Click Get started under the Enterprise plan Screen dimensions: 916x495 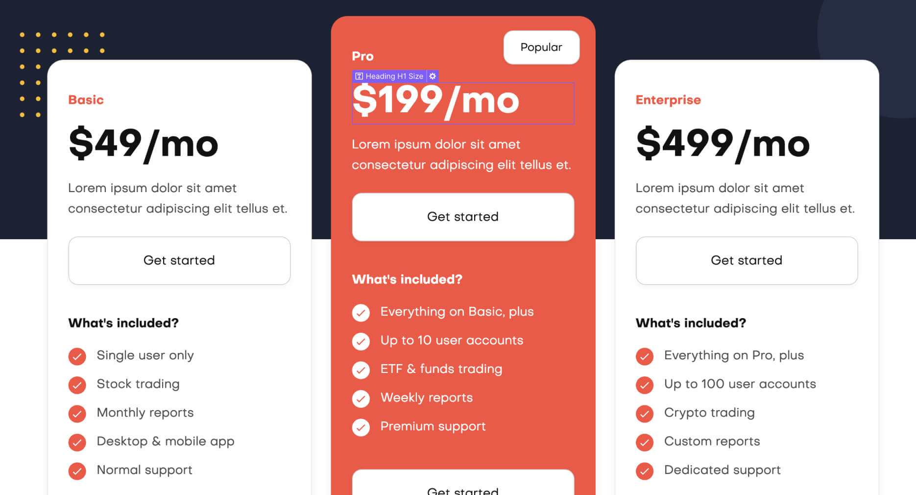coord(747,260)
